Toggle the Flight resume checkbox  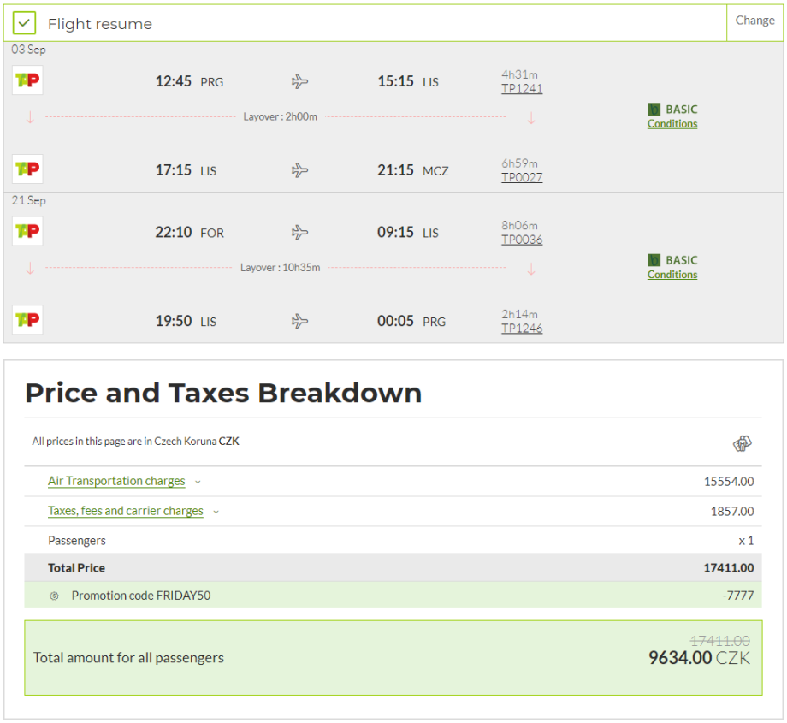26,23
